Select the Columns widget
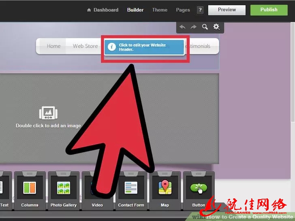The image size is (295, 221). [x=30, y=190]
